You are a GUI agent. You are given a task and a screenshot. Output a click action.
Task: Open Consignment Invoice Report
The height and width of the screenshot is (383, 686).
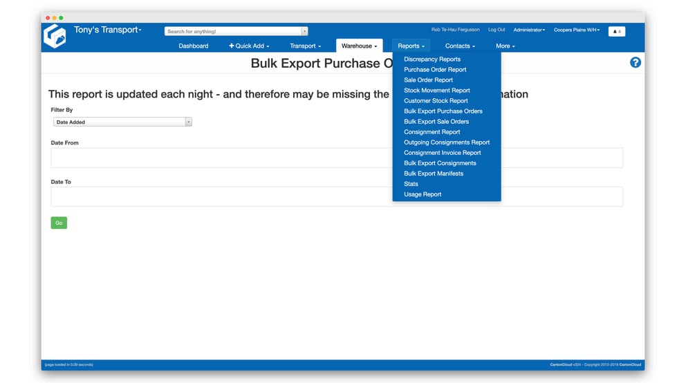[x=443, y=153]
